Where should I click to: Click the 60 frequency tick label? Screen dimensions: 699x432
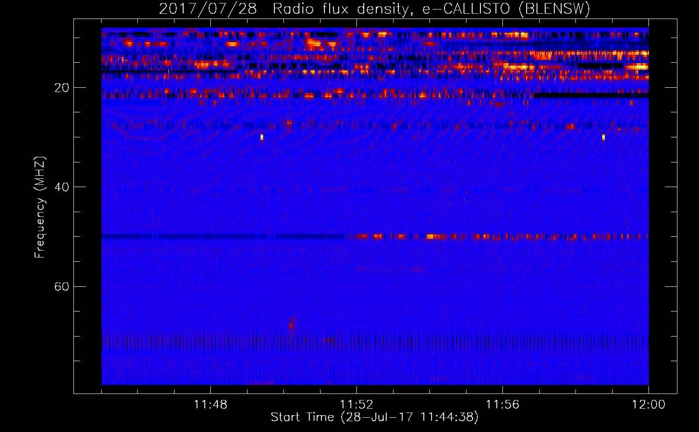tap(62, 286)
